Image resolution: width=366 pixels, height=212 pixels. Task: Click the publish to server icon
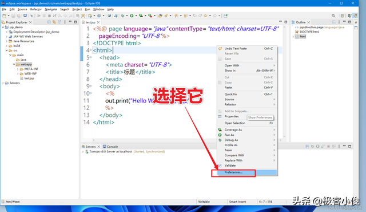pyautogui.click(x=334, y=146)
